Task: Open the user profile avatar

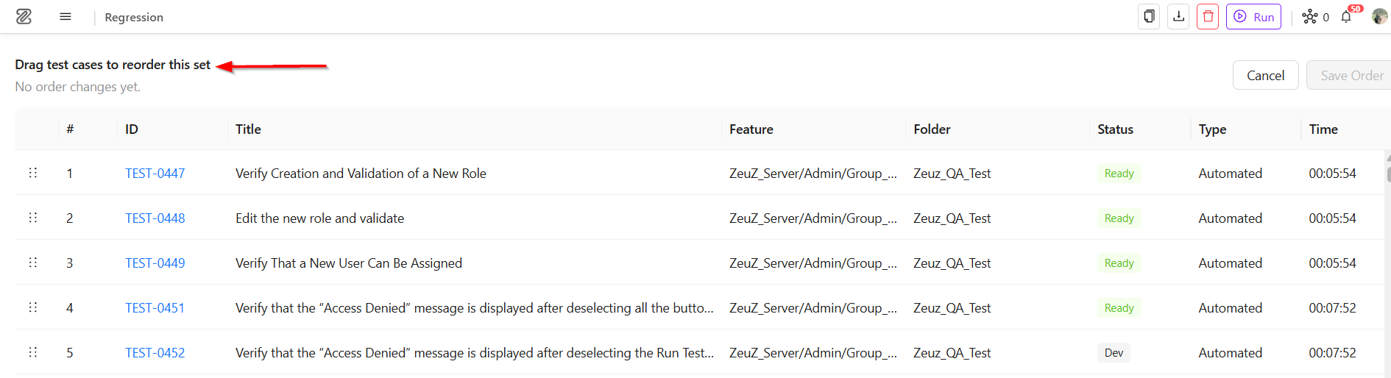Action: click(x=1380, y=16)
